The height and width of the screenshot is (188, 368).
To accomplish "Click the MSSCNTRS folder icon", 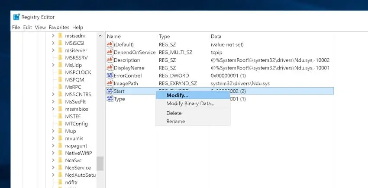I will pyautogui.click(x=60, y=94).
